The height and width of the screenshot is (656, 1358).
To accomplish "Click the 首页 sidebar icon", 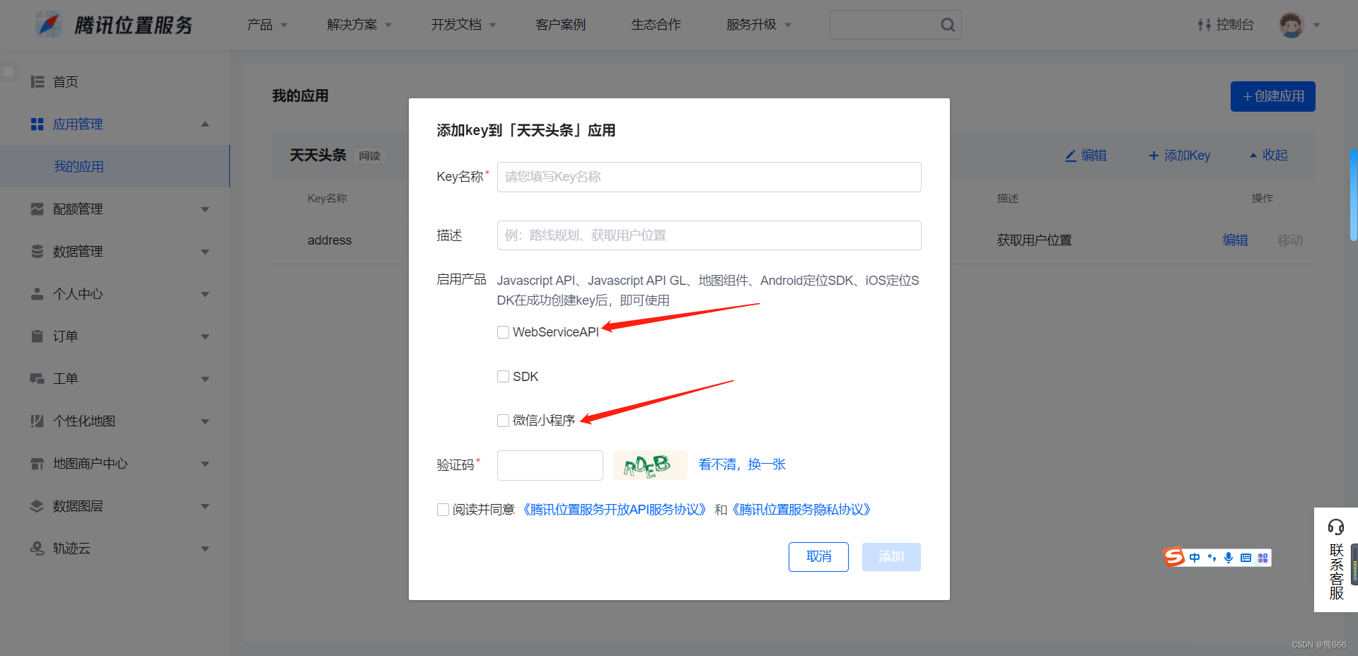I will pyautogui.click(x=37, y=82).
